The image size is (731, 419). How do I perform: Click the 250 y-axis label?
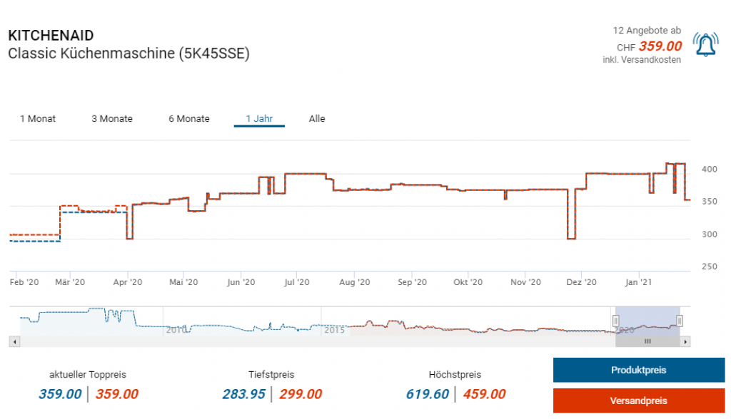(710, 267)
